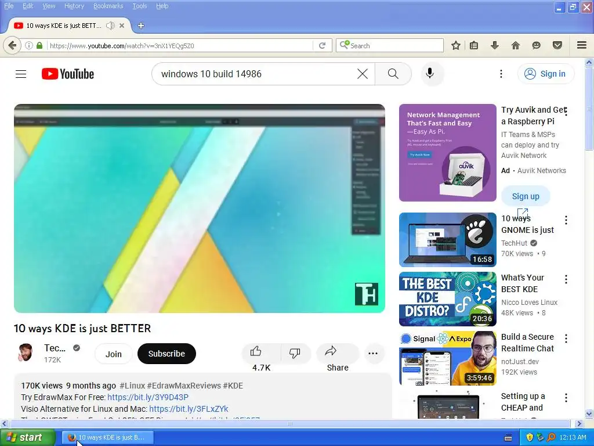Viewport: 594px width, 446px height.
Task: Start voice search with microphone icon
Action: pos(430,74)
